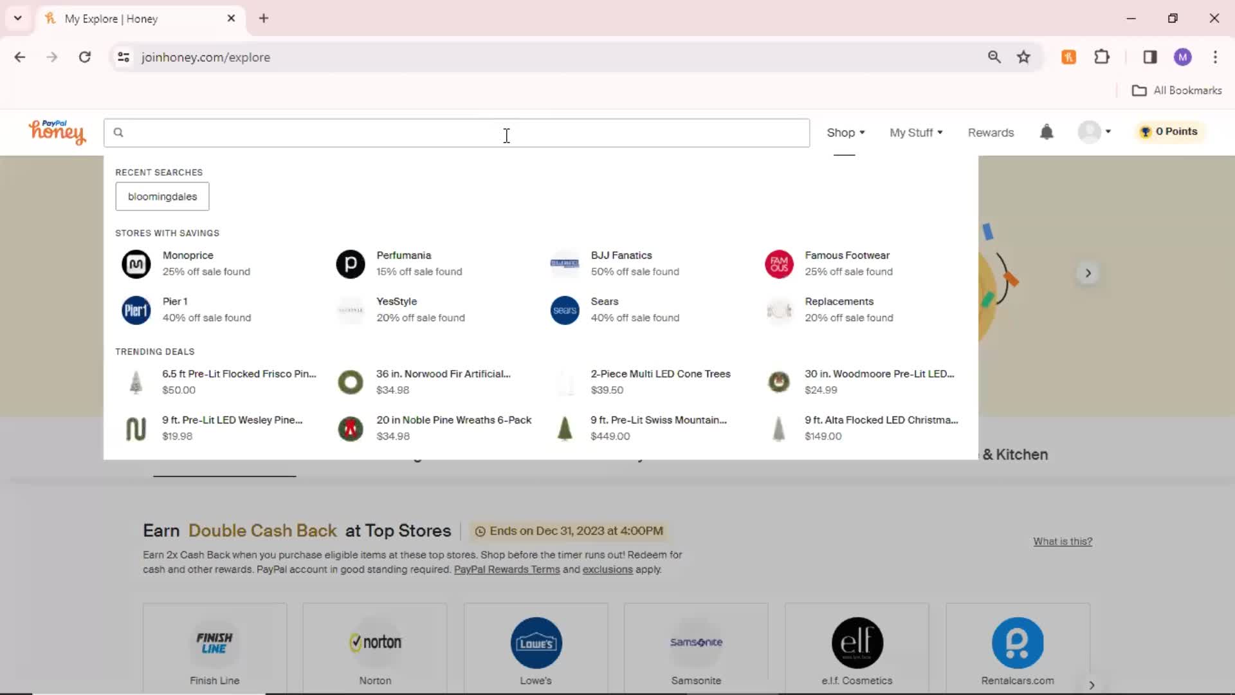Open browser zoom magnifier icon
Screen dimensions: 1235x695
tap(994, 57)
